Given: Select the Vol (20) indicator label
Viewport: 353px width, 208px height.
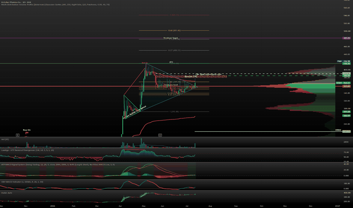Looking at the screenshot, I should tap(5, 140).
